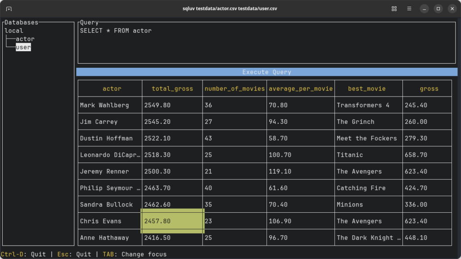The width and height of the screenshot is (461, 259).
Task: Click the Titanic cell in best_movie column
Action: tap(350, 155)
